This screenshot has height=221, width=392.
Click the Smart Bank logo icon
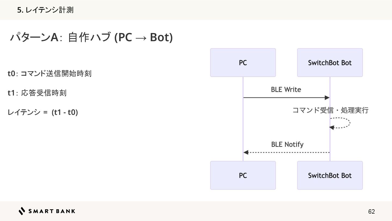22,211
